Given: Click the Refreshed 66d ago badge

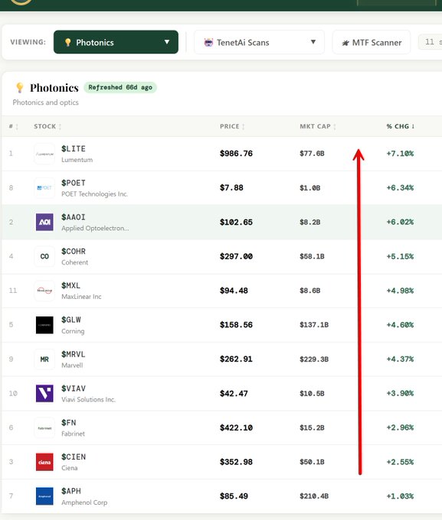Looking at the screenshot, I should point(120,87).
